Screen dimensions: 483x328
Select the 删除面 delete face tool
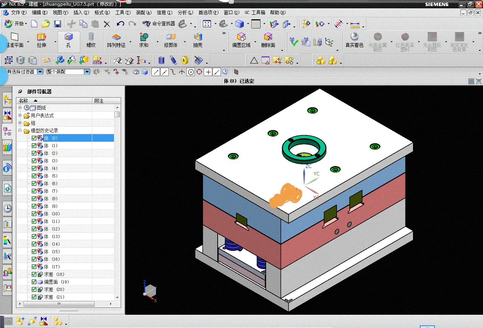click(x=268, y=41)
